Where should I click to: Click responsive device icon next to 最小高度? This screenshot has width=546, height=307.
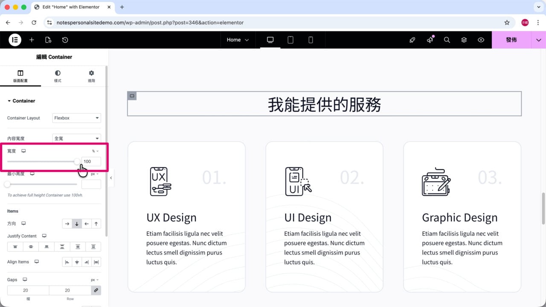pos(32,174)
